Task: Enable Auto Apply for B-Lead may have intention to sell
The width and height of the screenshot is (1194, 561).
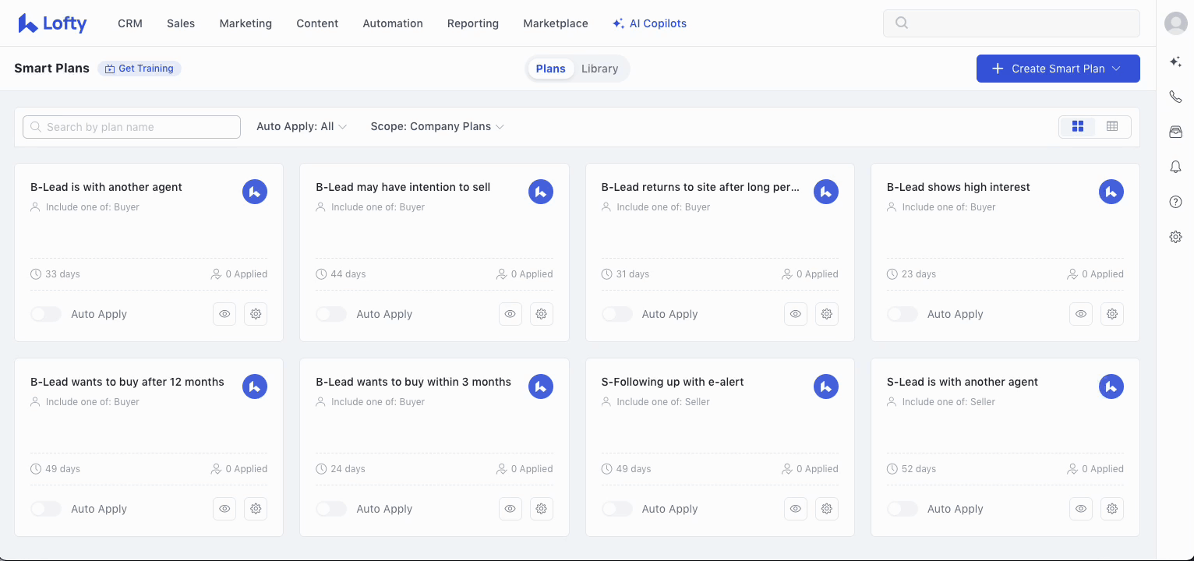Action: [x=331, y=314]
